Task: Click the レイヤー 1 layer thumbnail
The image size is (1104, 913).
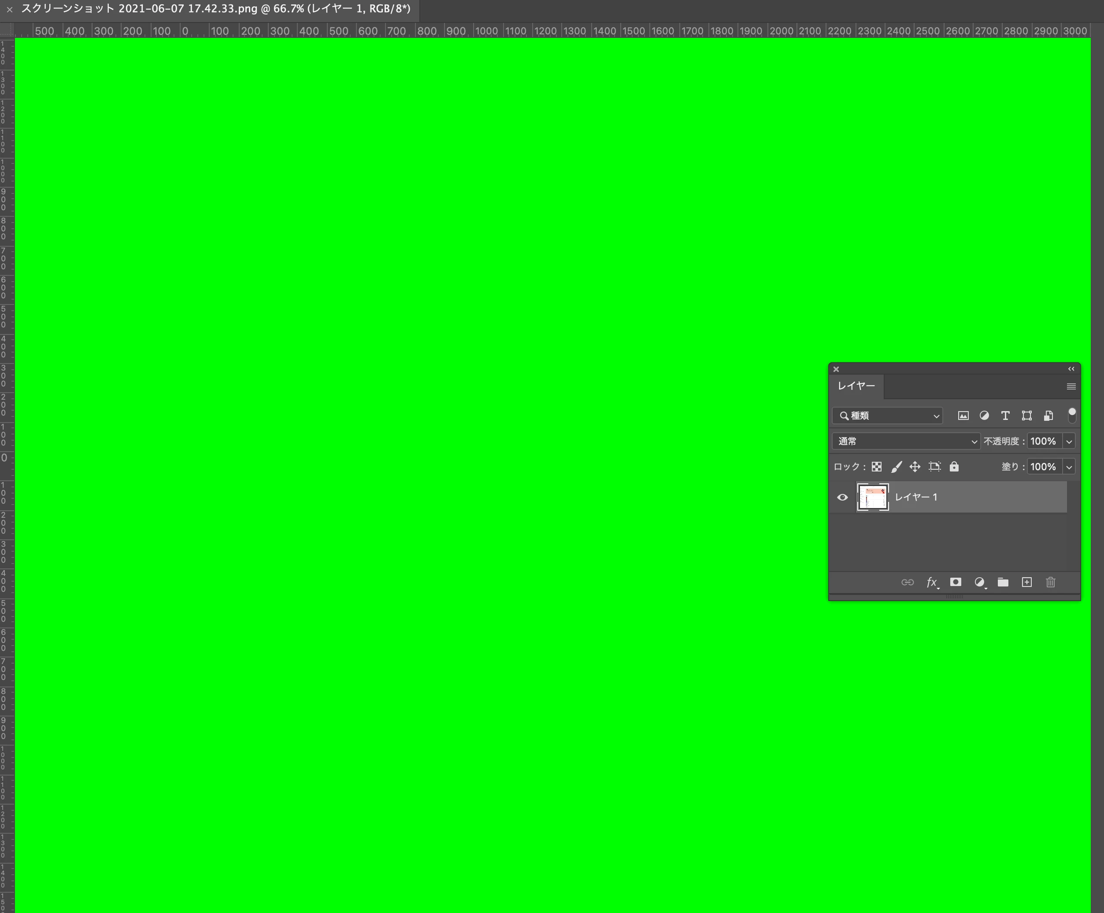Action: point(873,497)
